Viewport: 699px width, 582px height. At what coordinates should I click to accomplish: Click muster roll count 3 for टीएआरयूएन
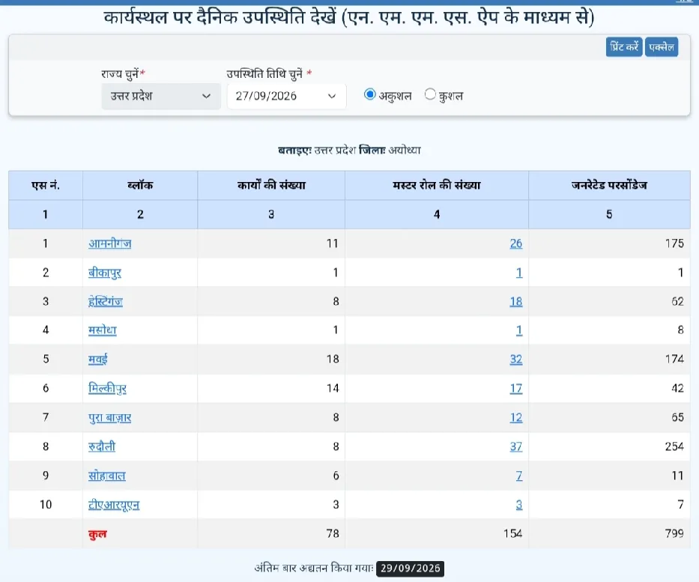(519, 505)
